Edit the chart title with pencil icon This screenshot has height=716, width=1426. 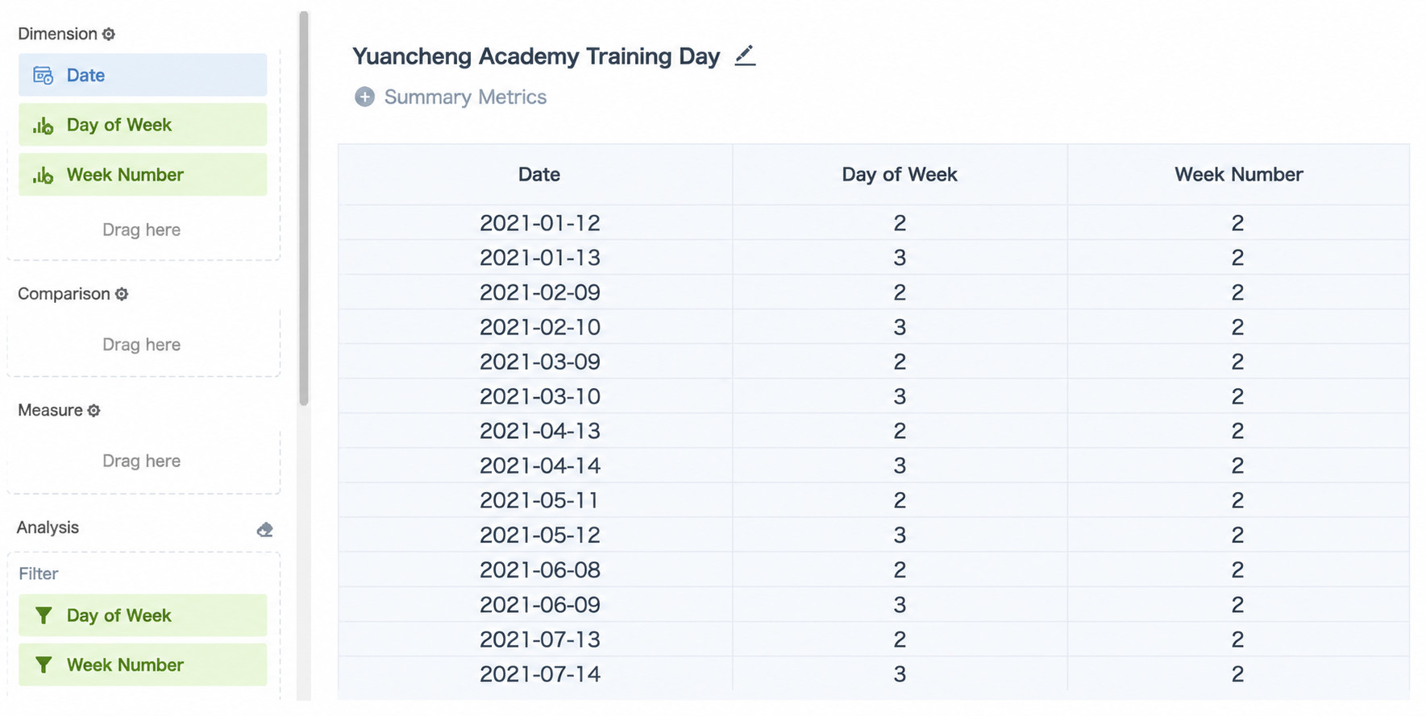745,56
